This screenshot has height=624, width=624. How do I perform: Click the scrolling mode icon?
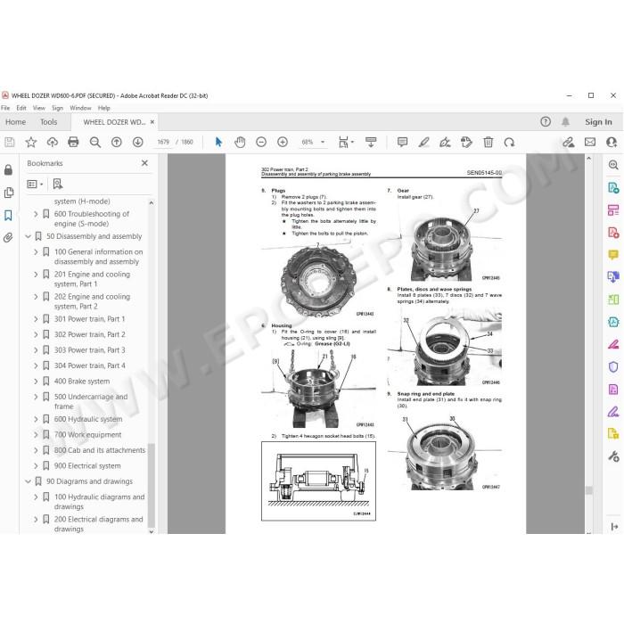click(x=371, y=142)
